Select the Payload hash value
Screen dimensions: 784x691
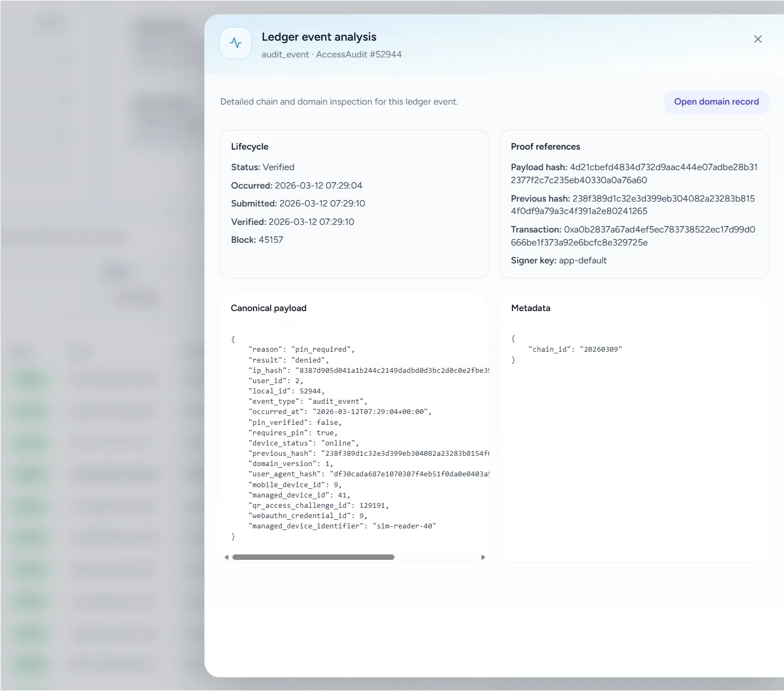(x=664, y=167)
